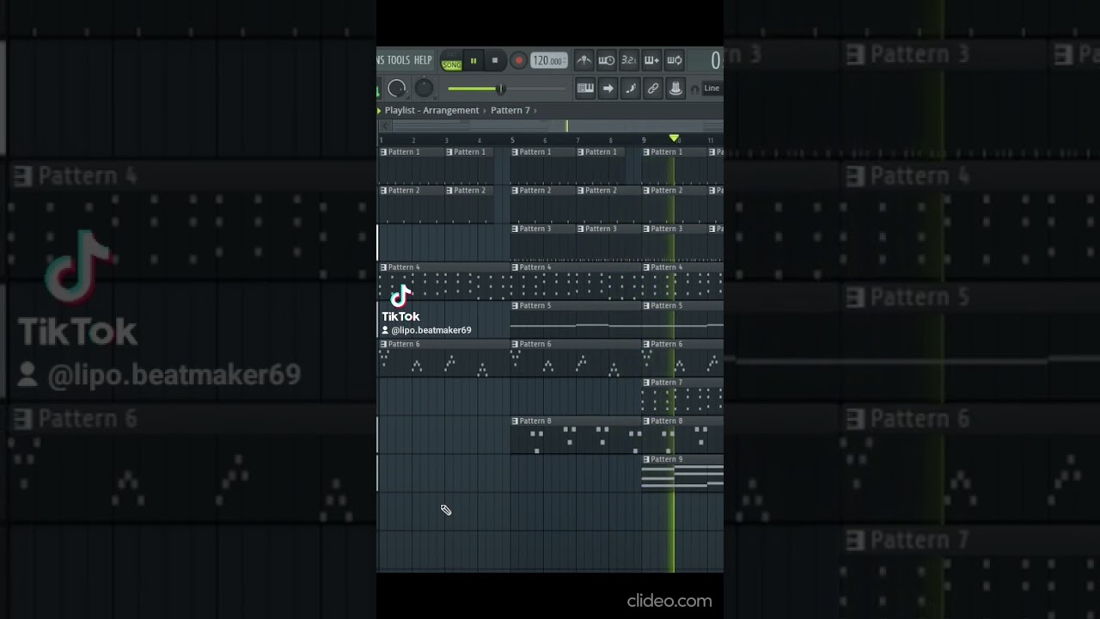Select first Pattern 2 clip at bar 1

pos(411,204)
